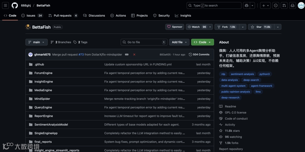Star the BettaFish repository

[261, 27]
